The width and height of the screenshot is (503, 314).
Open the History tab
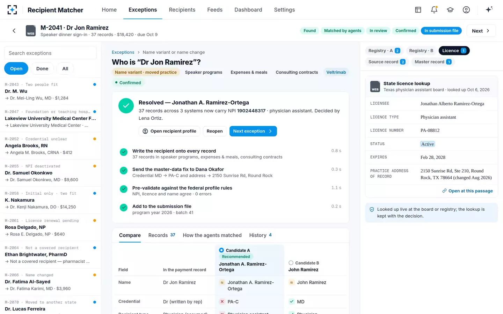[261, 236]
